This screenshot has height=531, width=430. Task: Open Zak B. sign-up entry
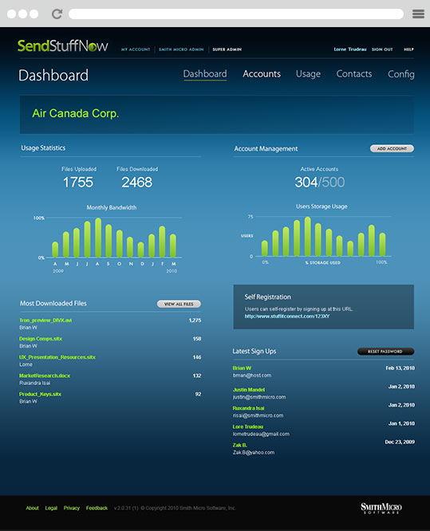pos(239,445)
